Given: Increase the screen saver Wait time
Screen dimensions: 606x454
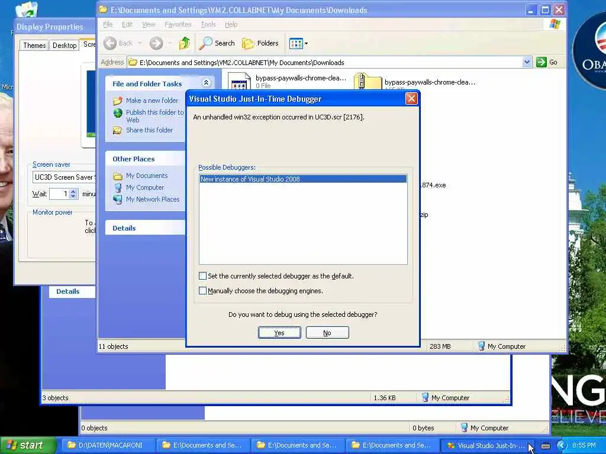Looking at the screenshot, I should click(73, 191).
